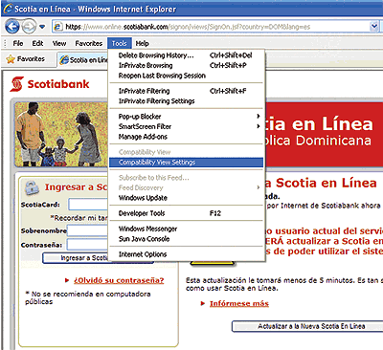The height and width of the screenshot is (350, 383).
Task: Choose Delete Browsing History menu item
Action: [186, 55]
